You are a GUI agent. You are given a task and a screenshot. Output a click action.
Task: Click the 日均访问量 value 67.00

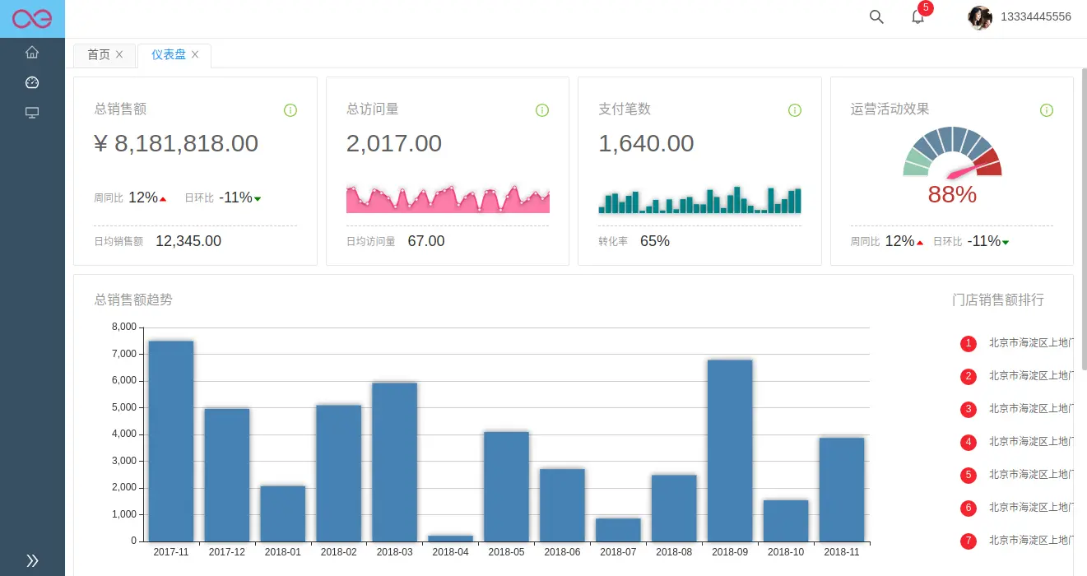tap(426, 241)
